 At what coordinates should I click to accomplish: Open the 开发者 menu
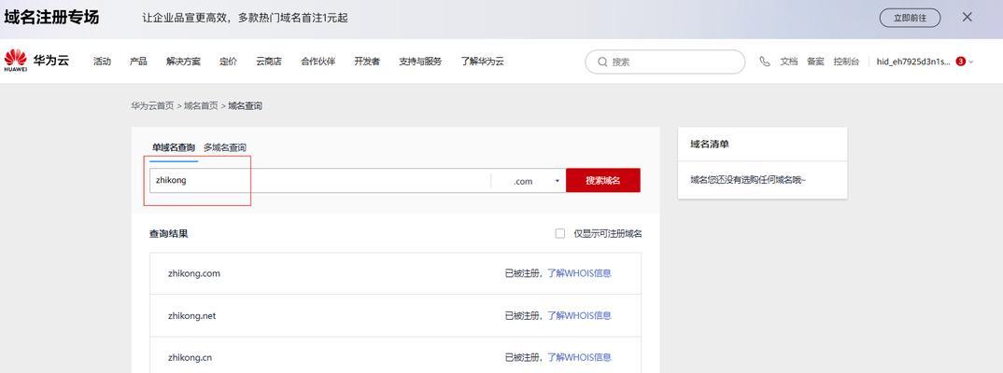tap(367, 62)
